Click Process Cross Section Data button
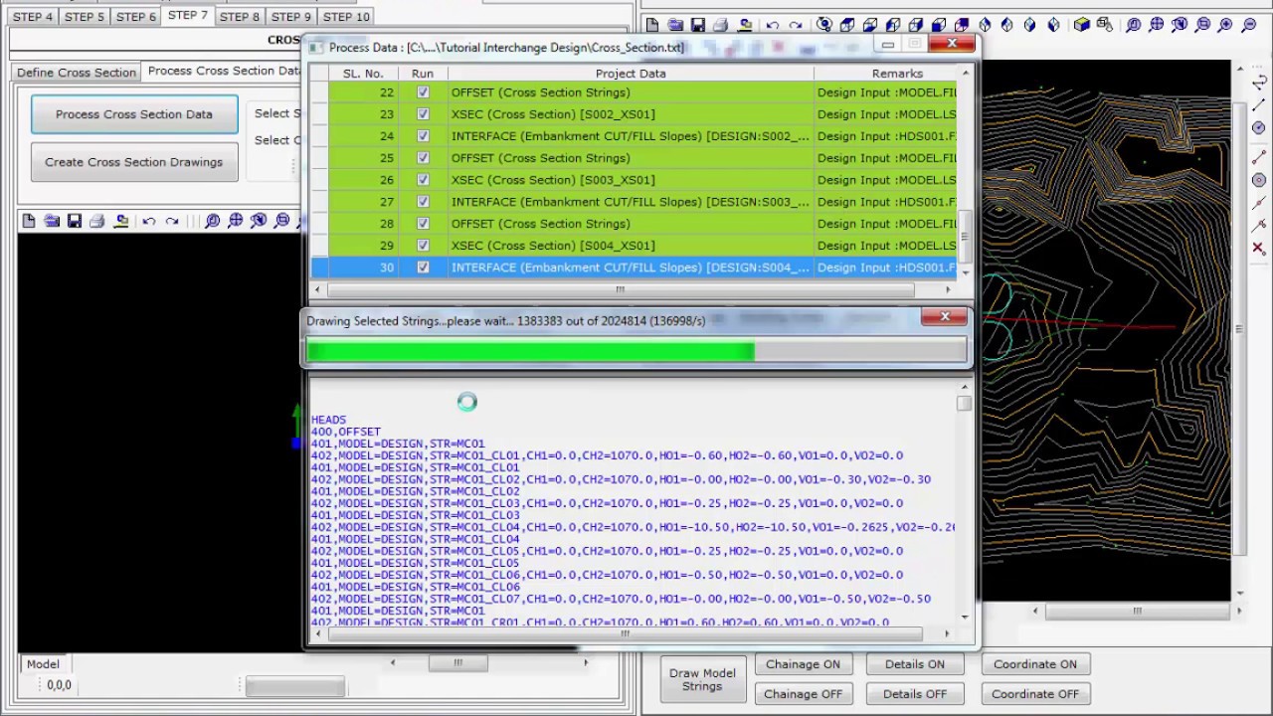The width and height of the screenshot is (1273, 716). point(134,114)
